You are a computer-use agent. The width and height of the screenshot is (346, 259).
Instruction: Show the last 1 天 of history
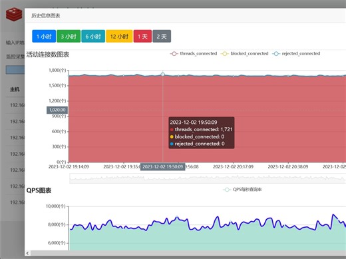coord(142,36)
